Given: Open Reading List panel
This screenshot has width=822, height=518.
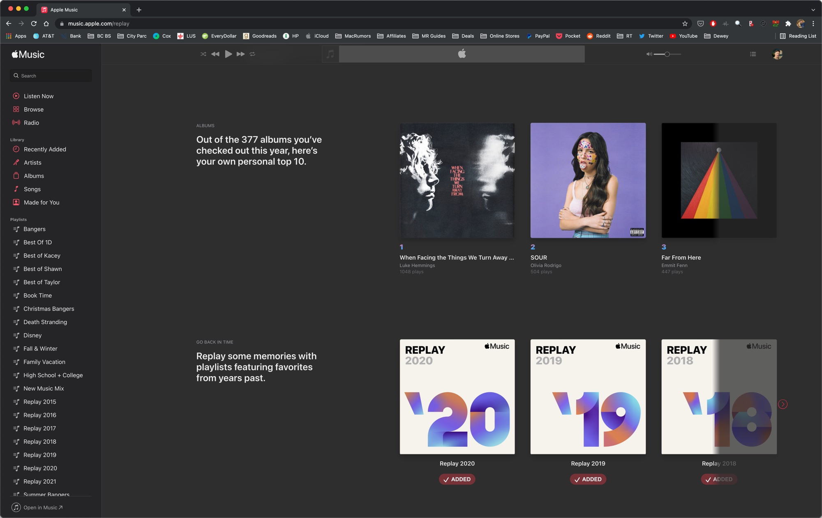Looking at the screenshot, I should click(798, 36).
